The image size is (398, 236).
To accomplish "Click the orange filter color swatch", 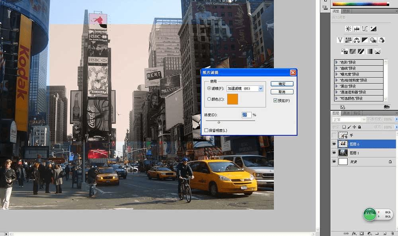I will click(x=232, y=99).
